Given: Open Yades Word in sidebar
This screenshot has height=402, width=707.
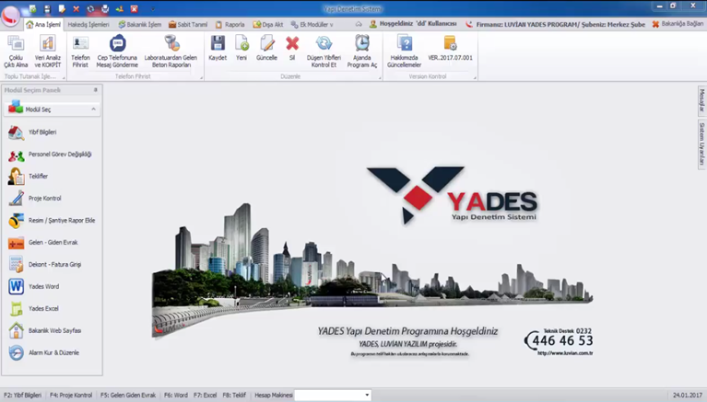Looking at the screenshot, I should pos(43,287).
